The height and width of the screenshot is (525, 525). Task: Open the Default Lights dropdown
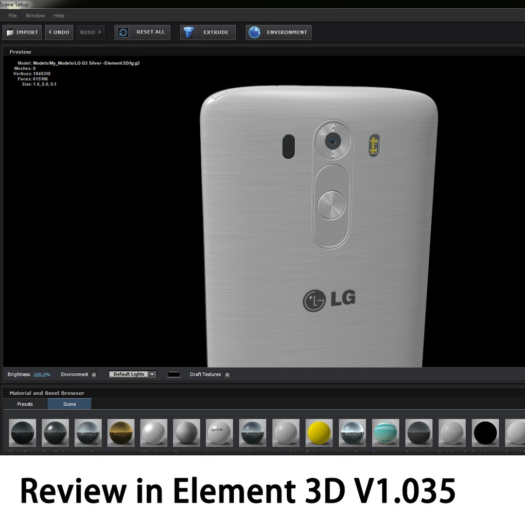click(132, 374)
